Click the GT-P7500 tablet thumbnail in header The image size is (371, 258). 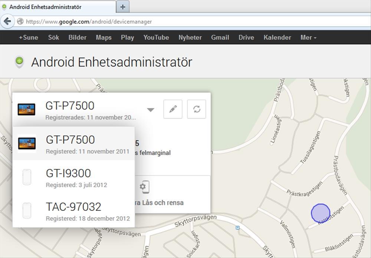coord(26,110)
